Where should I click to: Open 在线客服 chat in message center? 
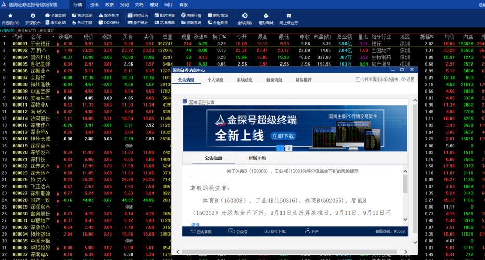[200, 232]
